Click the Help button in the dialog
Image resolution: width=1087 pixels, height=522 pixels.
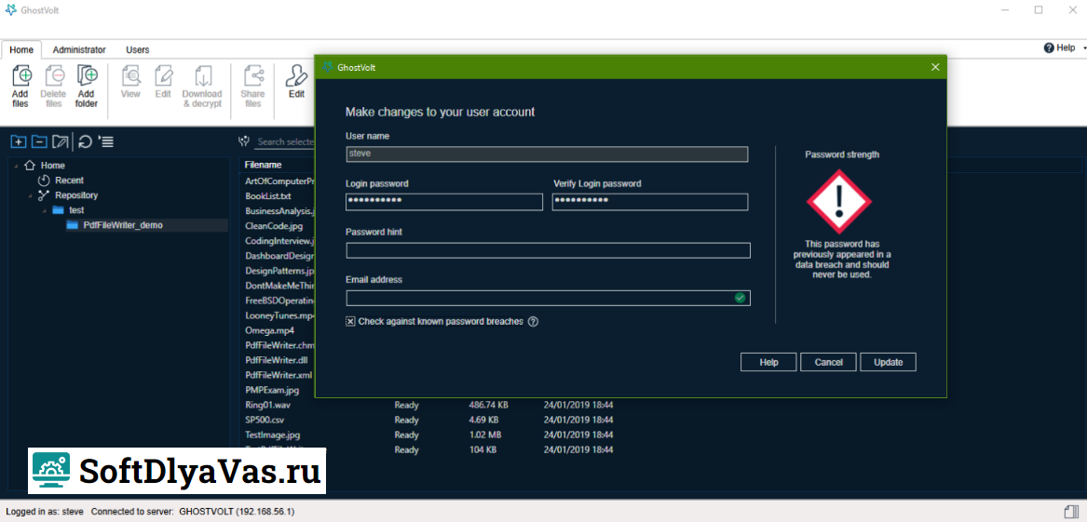pyautogui.click(x=768, y=362)
